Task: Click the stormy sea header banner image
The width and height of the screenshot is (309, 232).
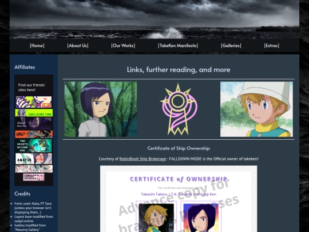Action: (154, 19)
